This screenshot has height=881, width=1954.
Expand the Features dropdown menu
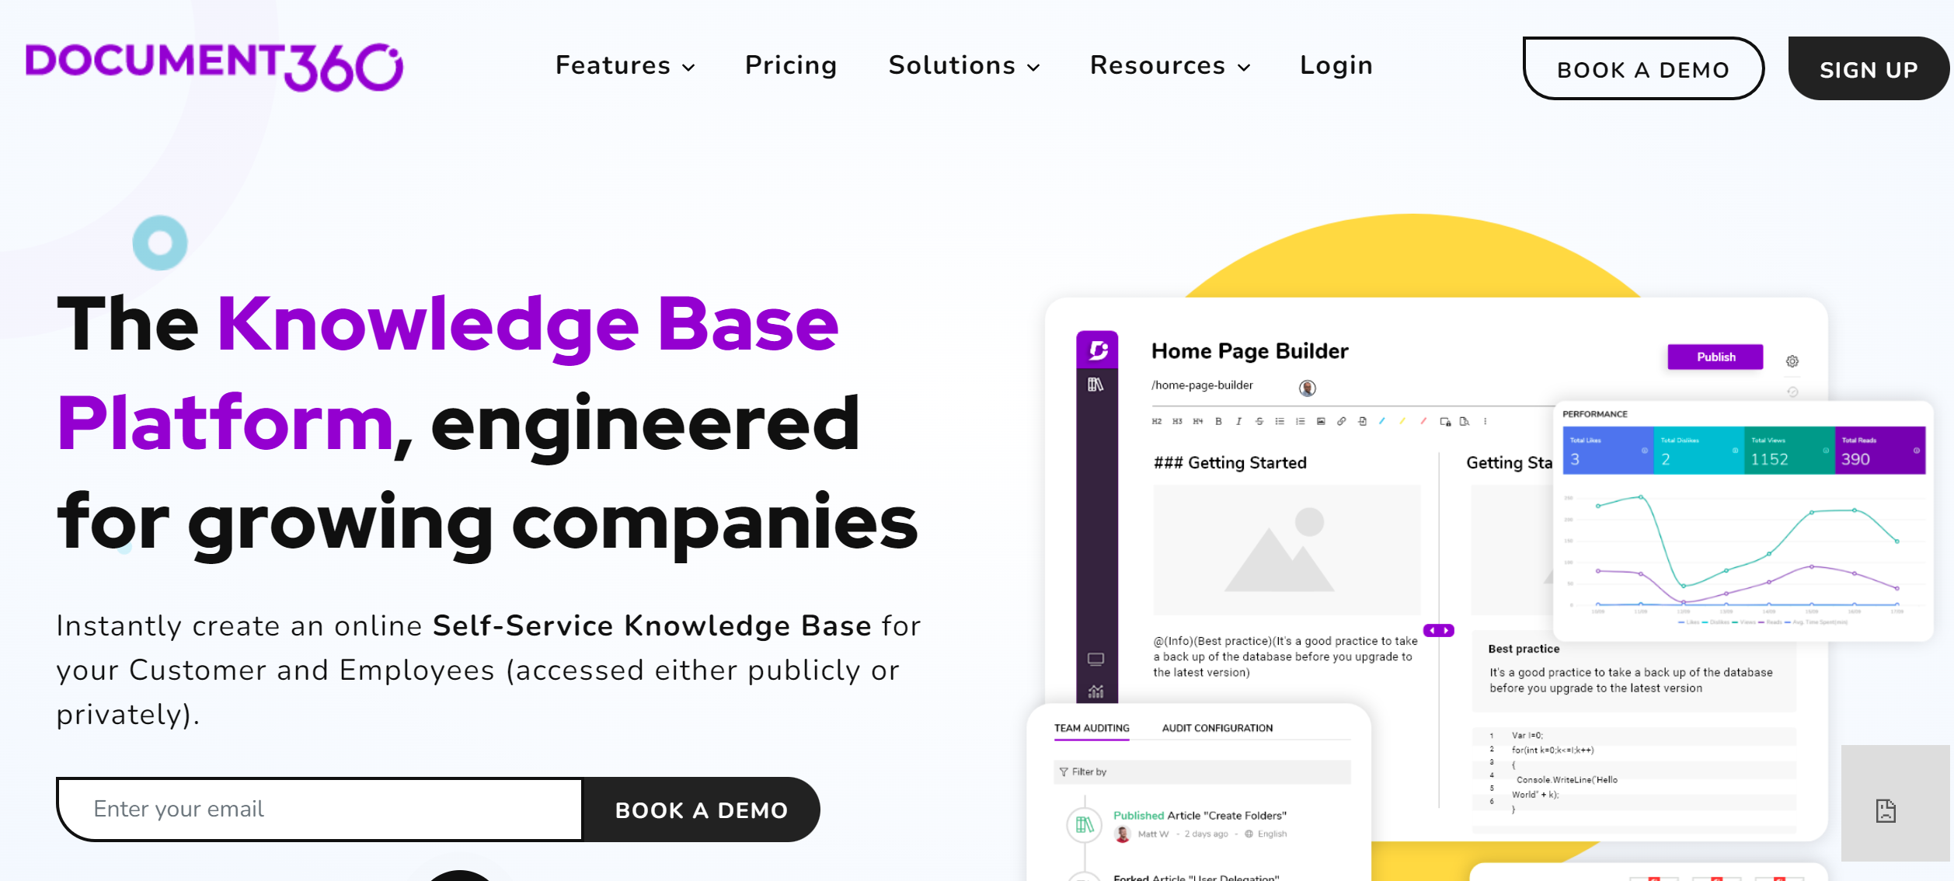pyautogui.click(x=623, y=66)
